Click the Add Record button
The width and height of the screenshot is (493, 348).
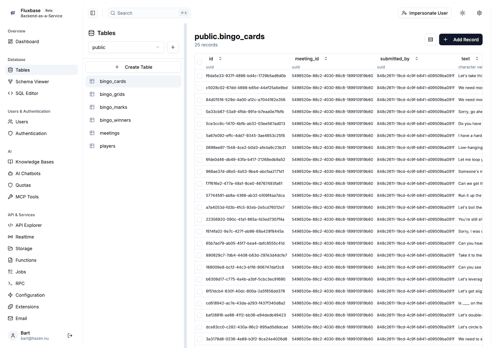point(461,39)
